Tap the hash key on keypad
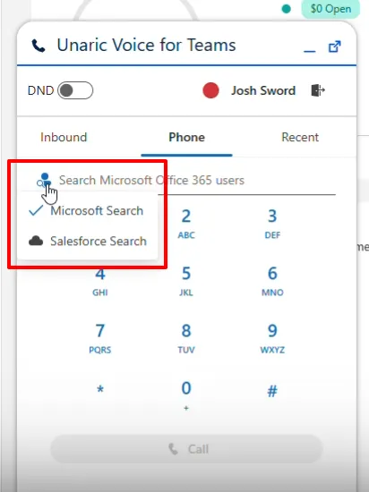 point(272,391)
